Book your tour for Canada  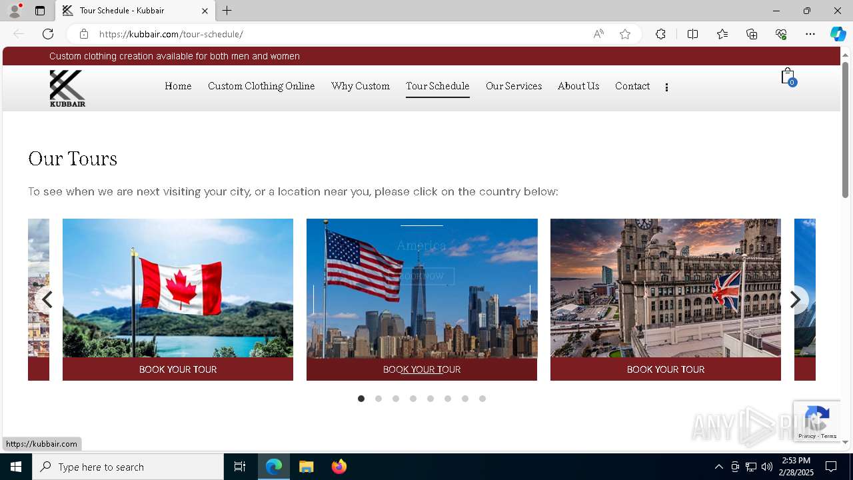pos(178,369)
